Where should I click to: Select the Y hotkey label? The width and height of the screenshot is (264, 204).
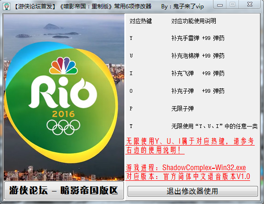[x=131, y=38]
